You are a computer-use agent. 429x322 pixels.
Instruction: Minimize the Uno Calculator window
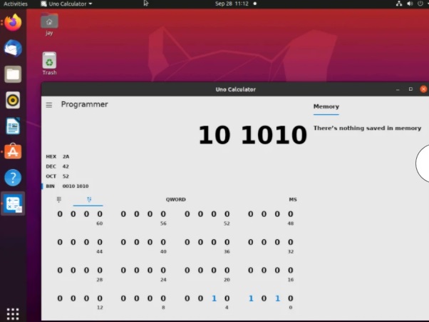398,89
